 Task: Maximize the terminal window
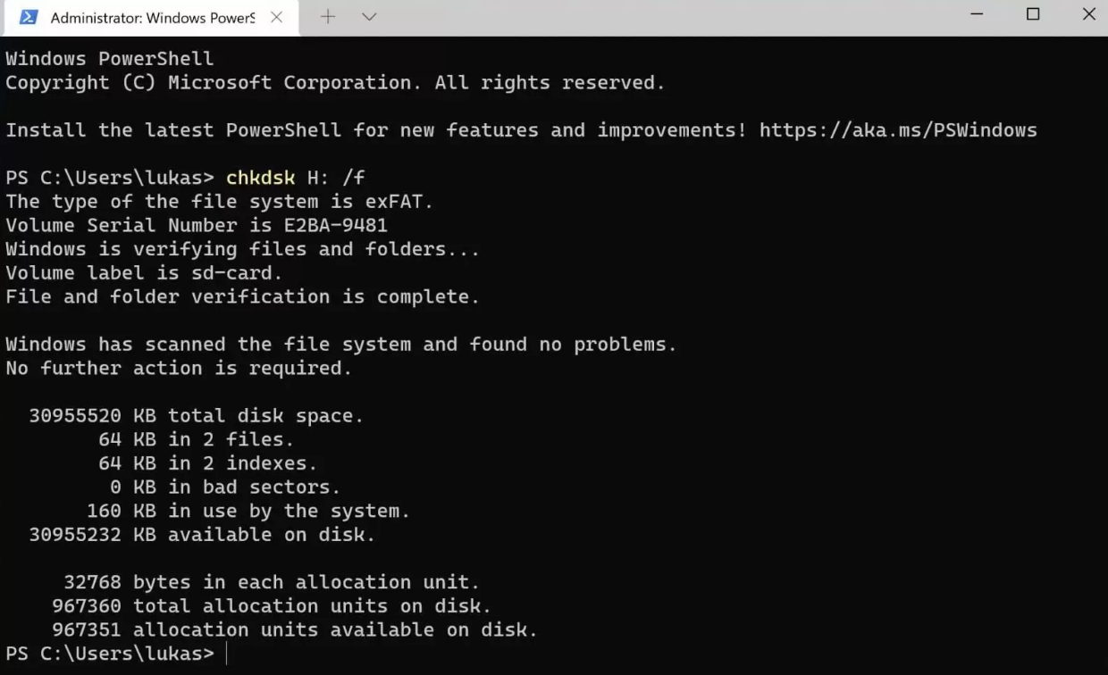pos(1033,14)
